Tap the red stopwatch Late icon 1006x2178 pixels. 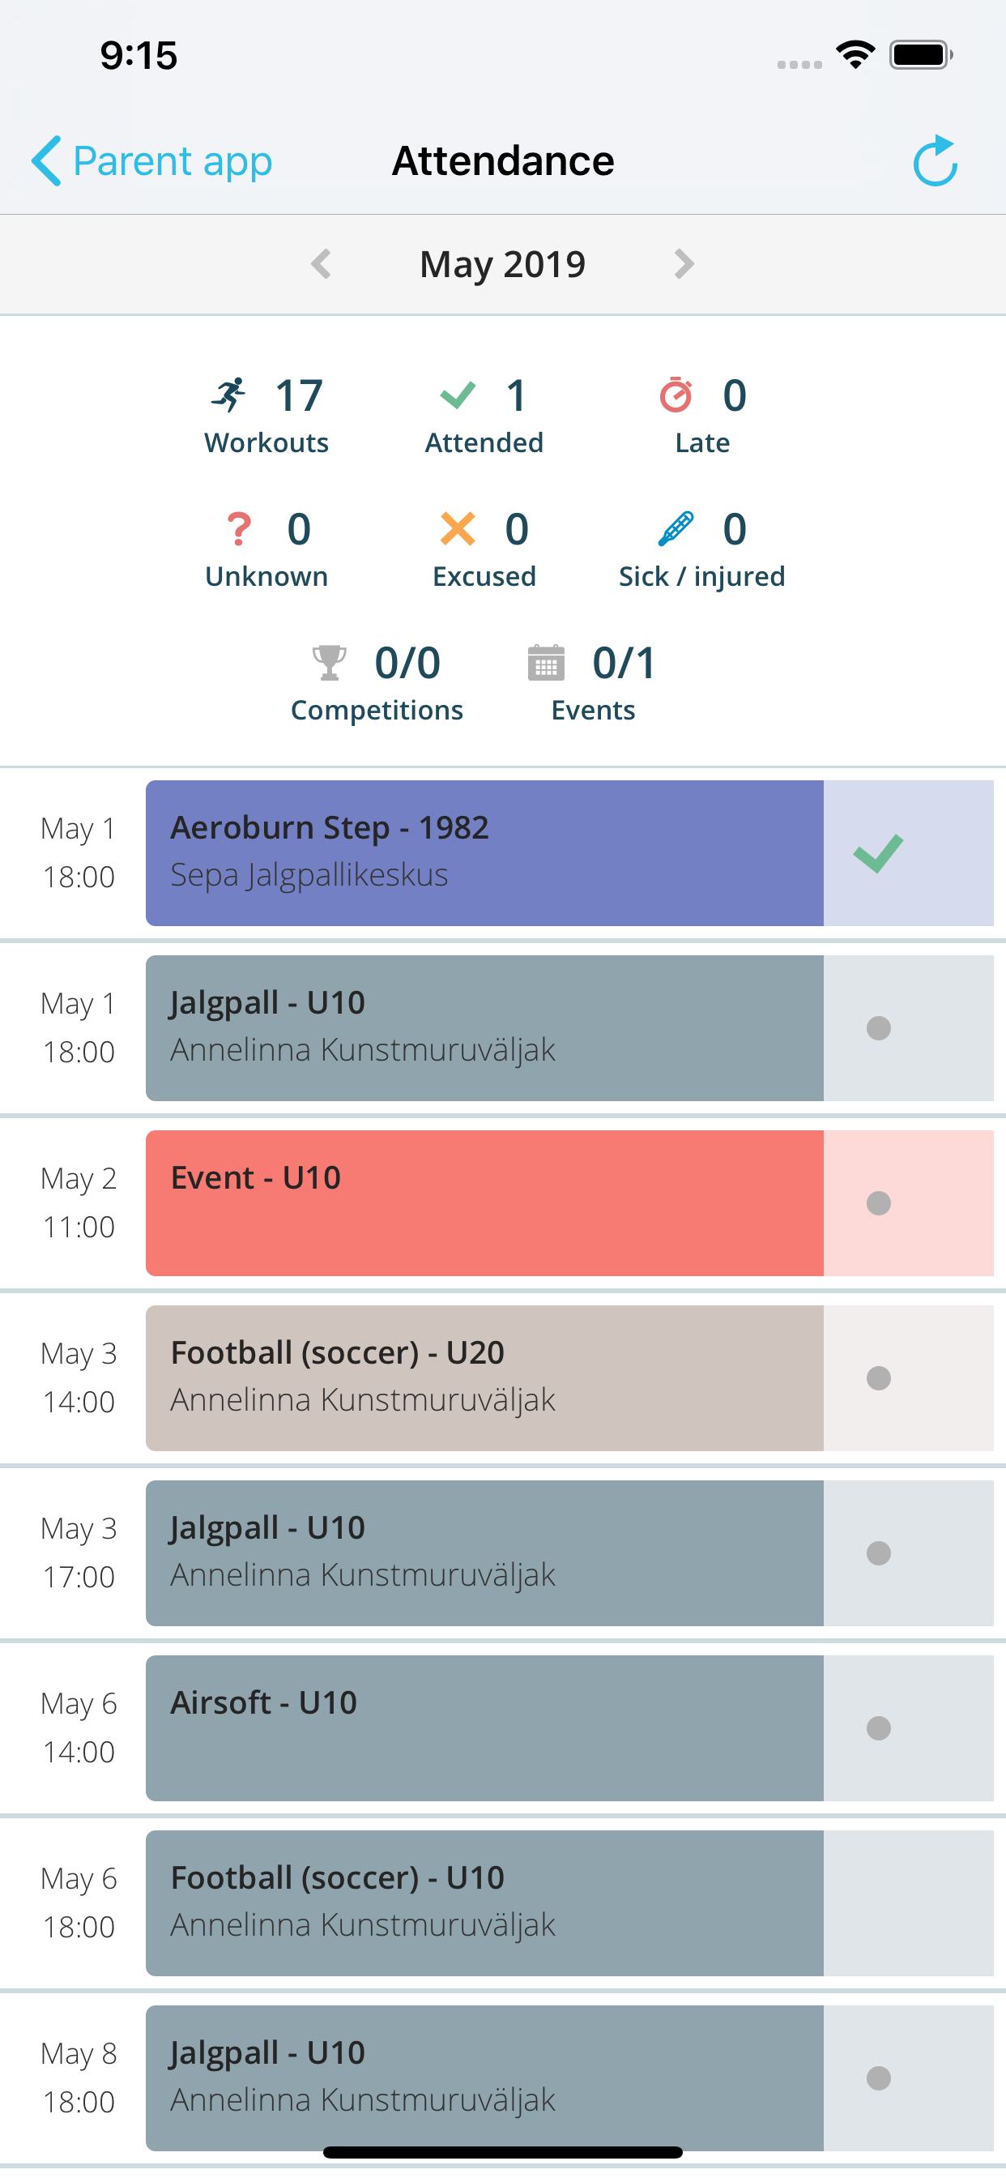(676, 395)
